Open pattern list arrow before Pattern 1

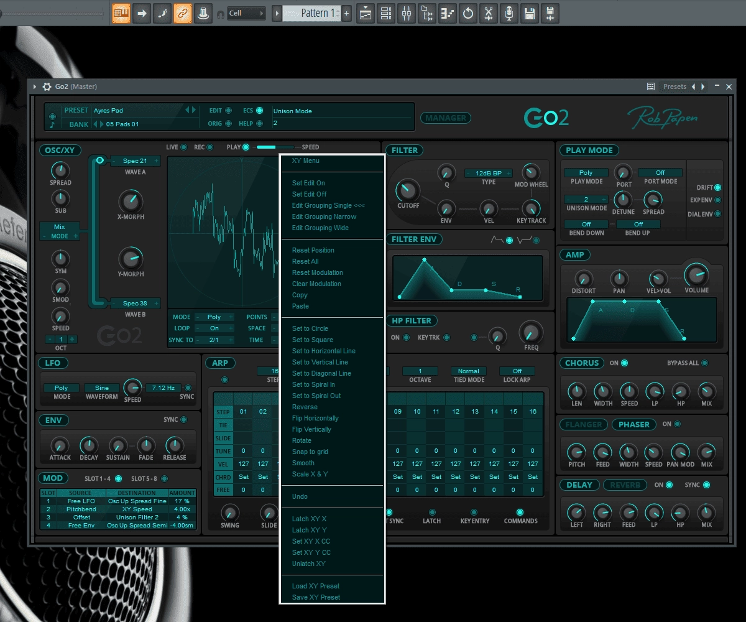277,13
